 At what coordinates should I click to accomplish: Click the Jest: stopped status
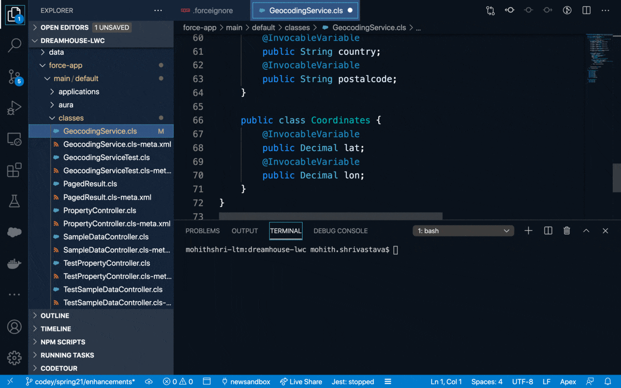coord(353,382)
